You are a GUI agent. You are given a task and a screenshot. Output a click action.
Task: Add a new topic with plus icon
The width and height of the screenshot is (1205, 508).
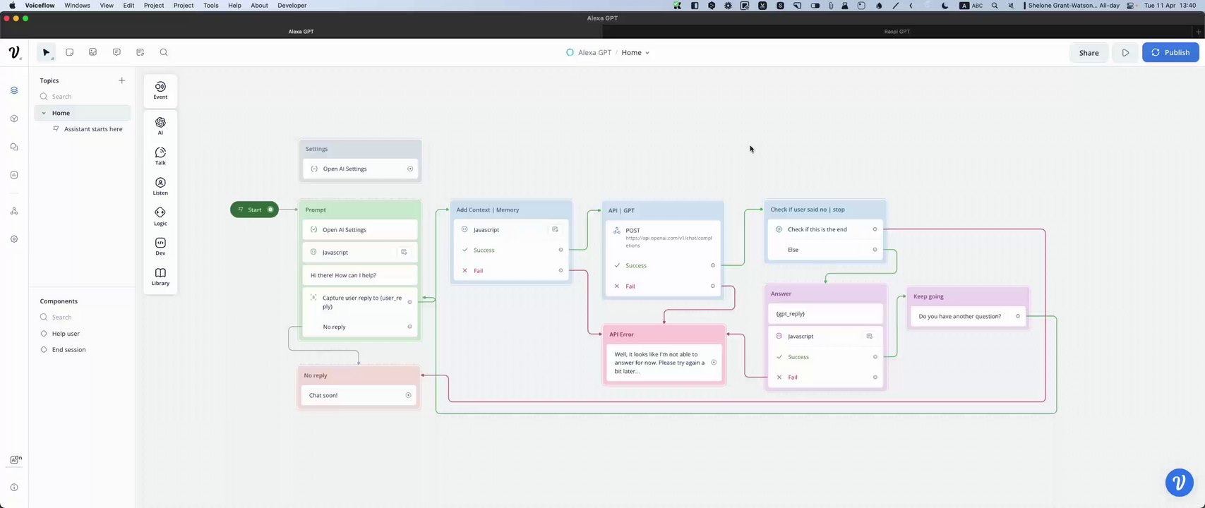point(122,80)
